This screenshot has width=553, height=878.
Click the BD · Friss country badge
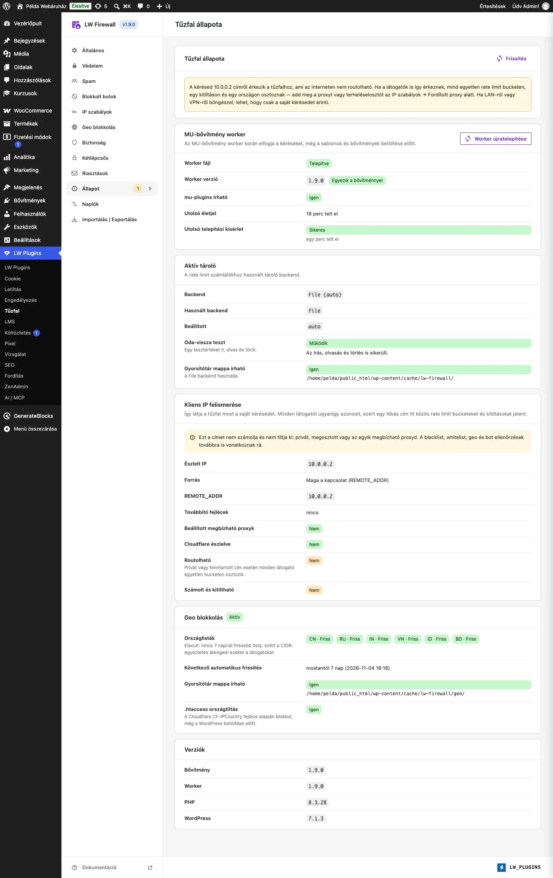(466, 639)
